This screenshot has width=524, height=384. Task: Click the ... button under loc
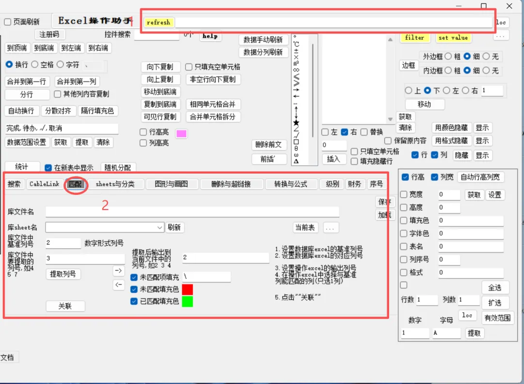click(500, 35)
